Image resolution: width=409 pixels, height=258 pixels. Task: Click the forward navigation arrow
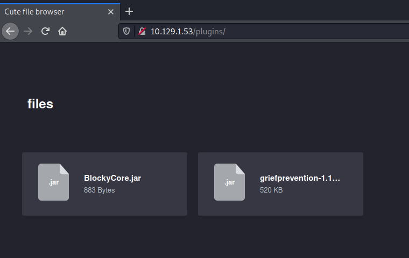(x=28, y=31)
